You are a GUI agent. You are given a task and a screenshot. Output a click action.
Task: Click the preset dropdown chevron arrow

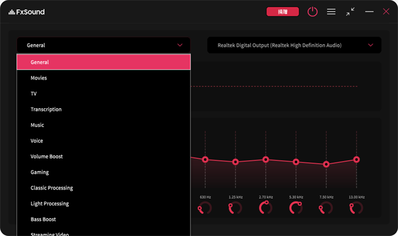pos(180,45)
